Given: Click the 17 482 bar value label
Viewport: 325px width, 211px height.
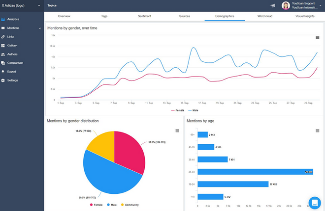Looking at the screenshot, I should (273, 185).
